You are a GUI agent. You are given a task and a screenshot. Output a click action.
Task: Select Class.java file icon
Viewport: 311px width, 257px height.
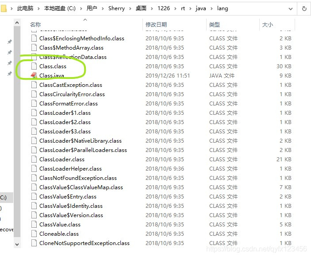coord(34,75)
